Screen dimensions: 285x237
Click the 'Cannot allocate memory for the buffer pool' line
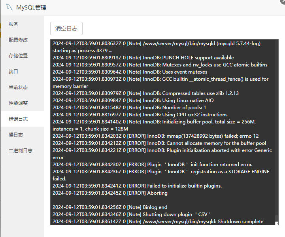[x=159, y=143]
